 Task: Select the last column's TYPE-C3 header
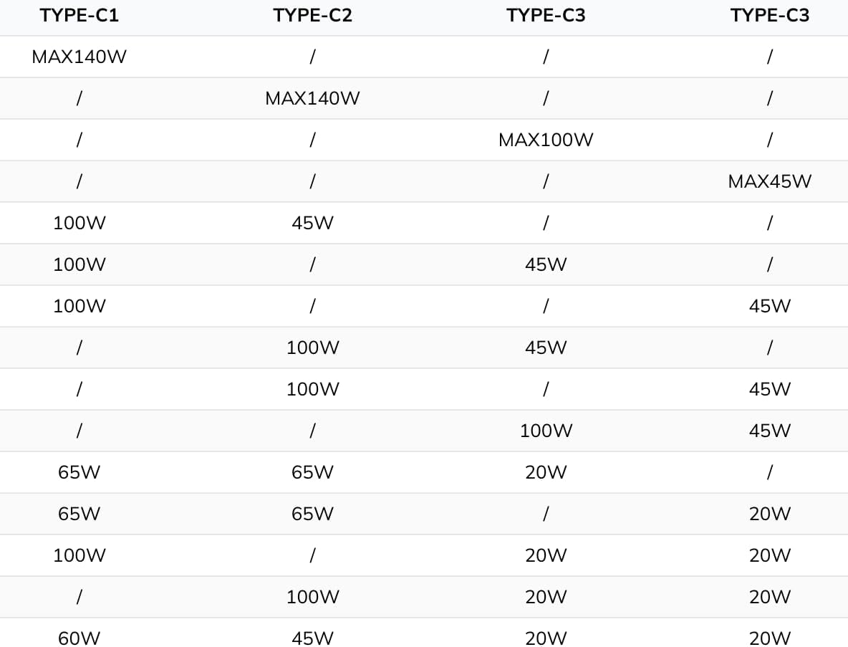769,16
